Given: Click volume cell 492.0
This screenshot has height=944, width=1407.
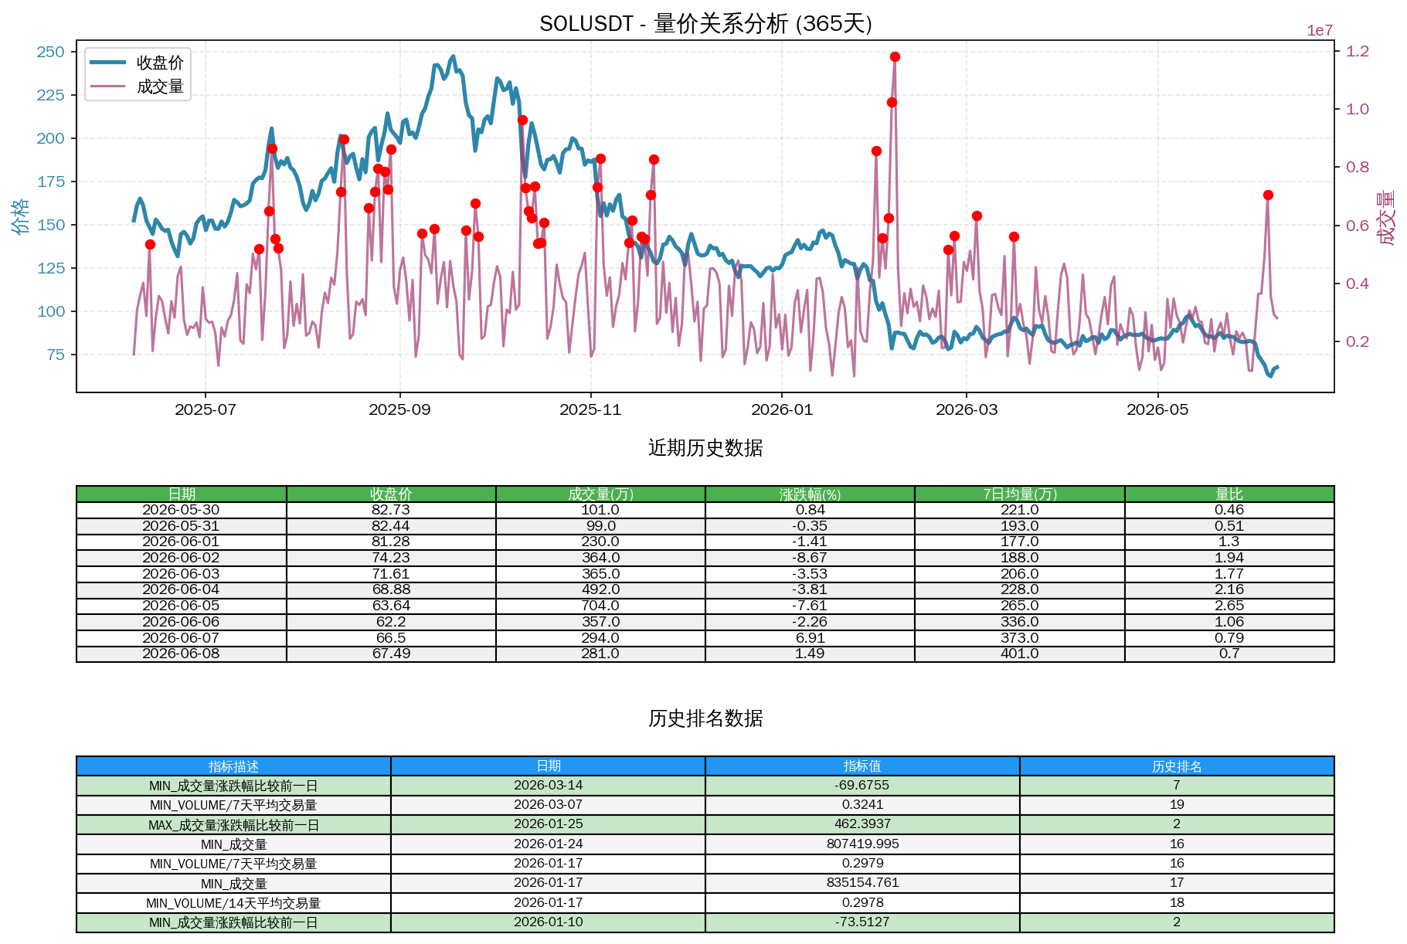Looking at the screenshot, I should (600, 589).
